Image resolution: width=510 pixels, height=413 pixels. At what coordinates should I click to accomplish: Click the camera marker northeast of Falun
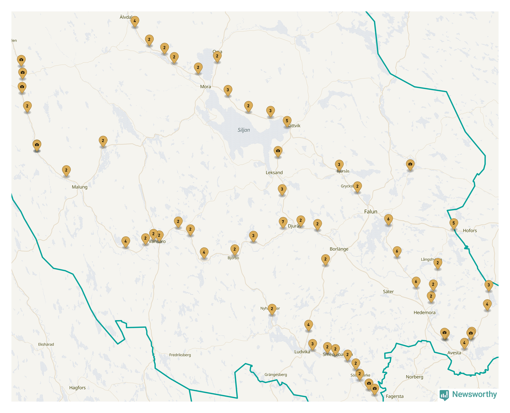point(410,164)
